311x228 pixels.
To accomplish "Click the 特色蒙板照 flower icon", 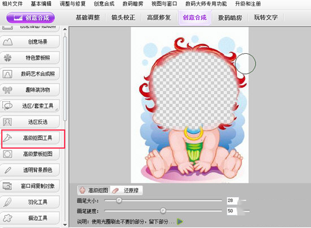I will click(x=7, y=58).
